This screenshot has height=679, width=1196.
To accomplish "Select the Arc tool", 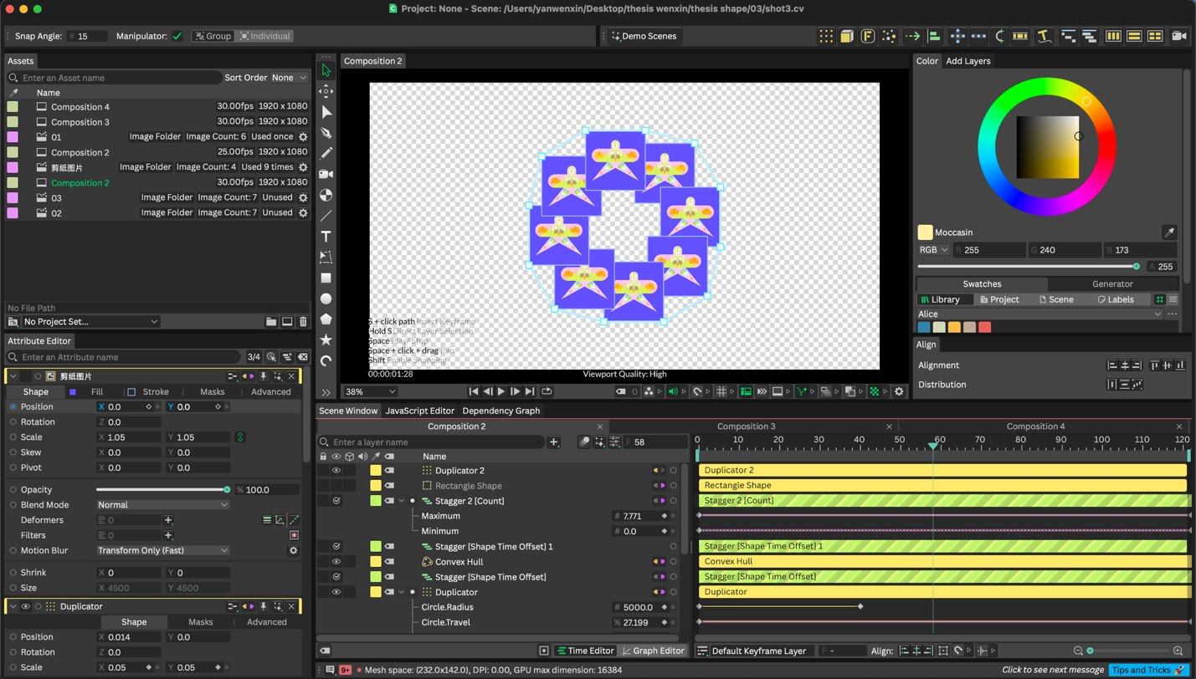I will (x=326, y=361).
